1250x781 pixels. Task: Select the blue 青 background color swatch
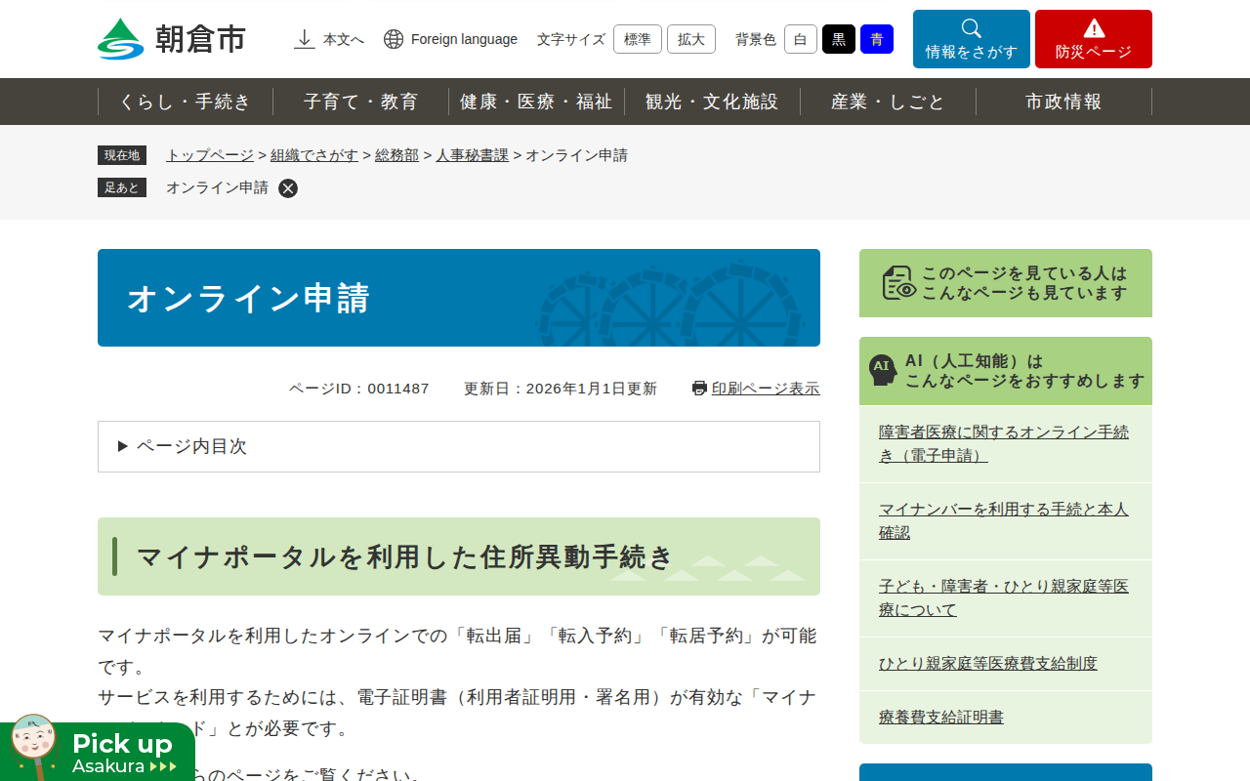(x=876, y=39)
